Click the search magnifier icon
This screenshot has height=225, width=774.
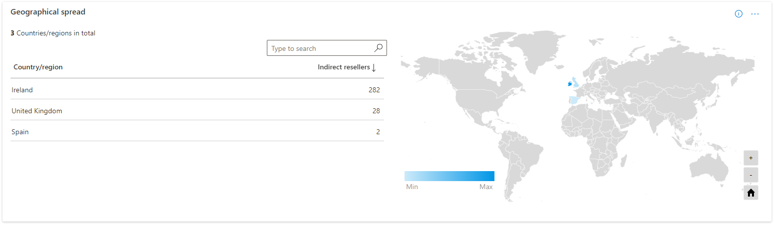coord(378,48)
